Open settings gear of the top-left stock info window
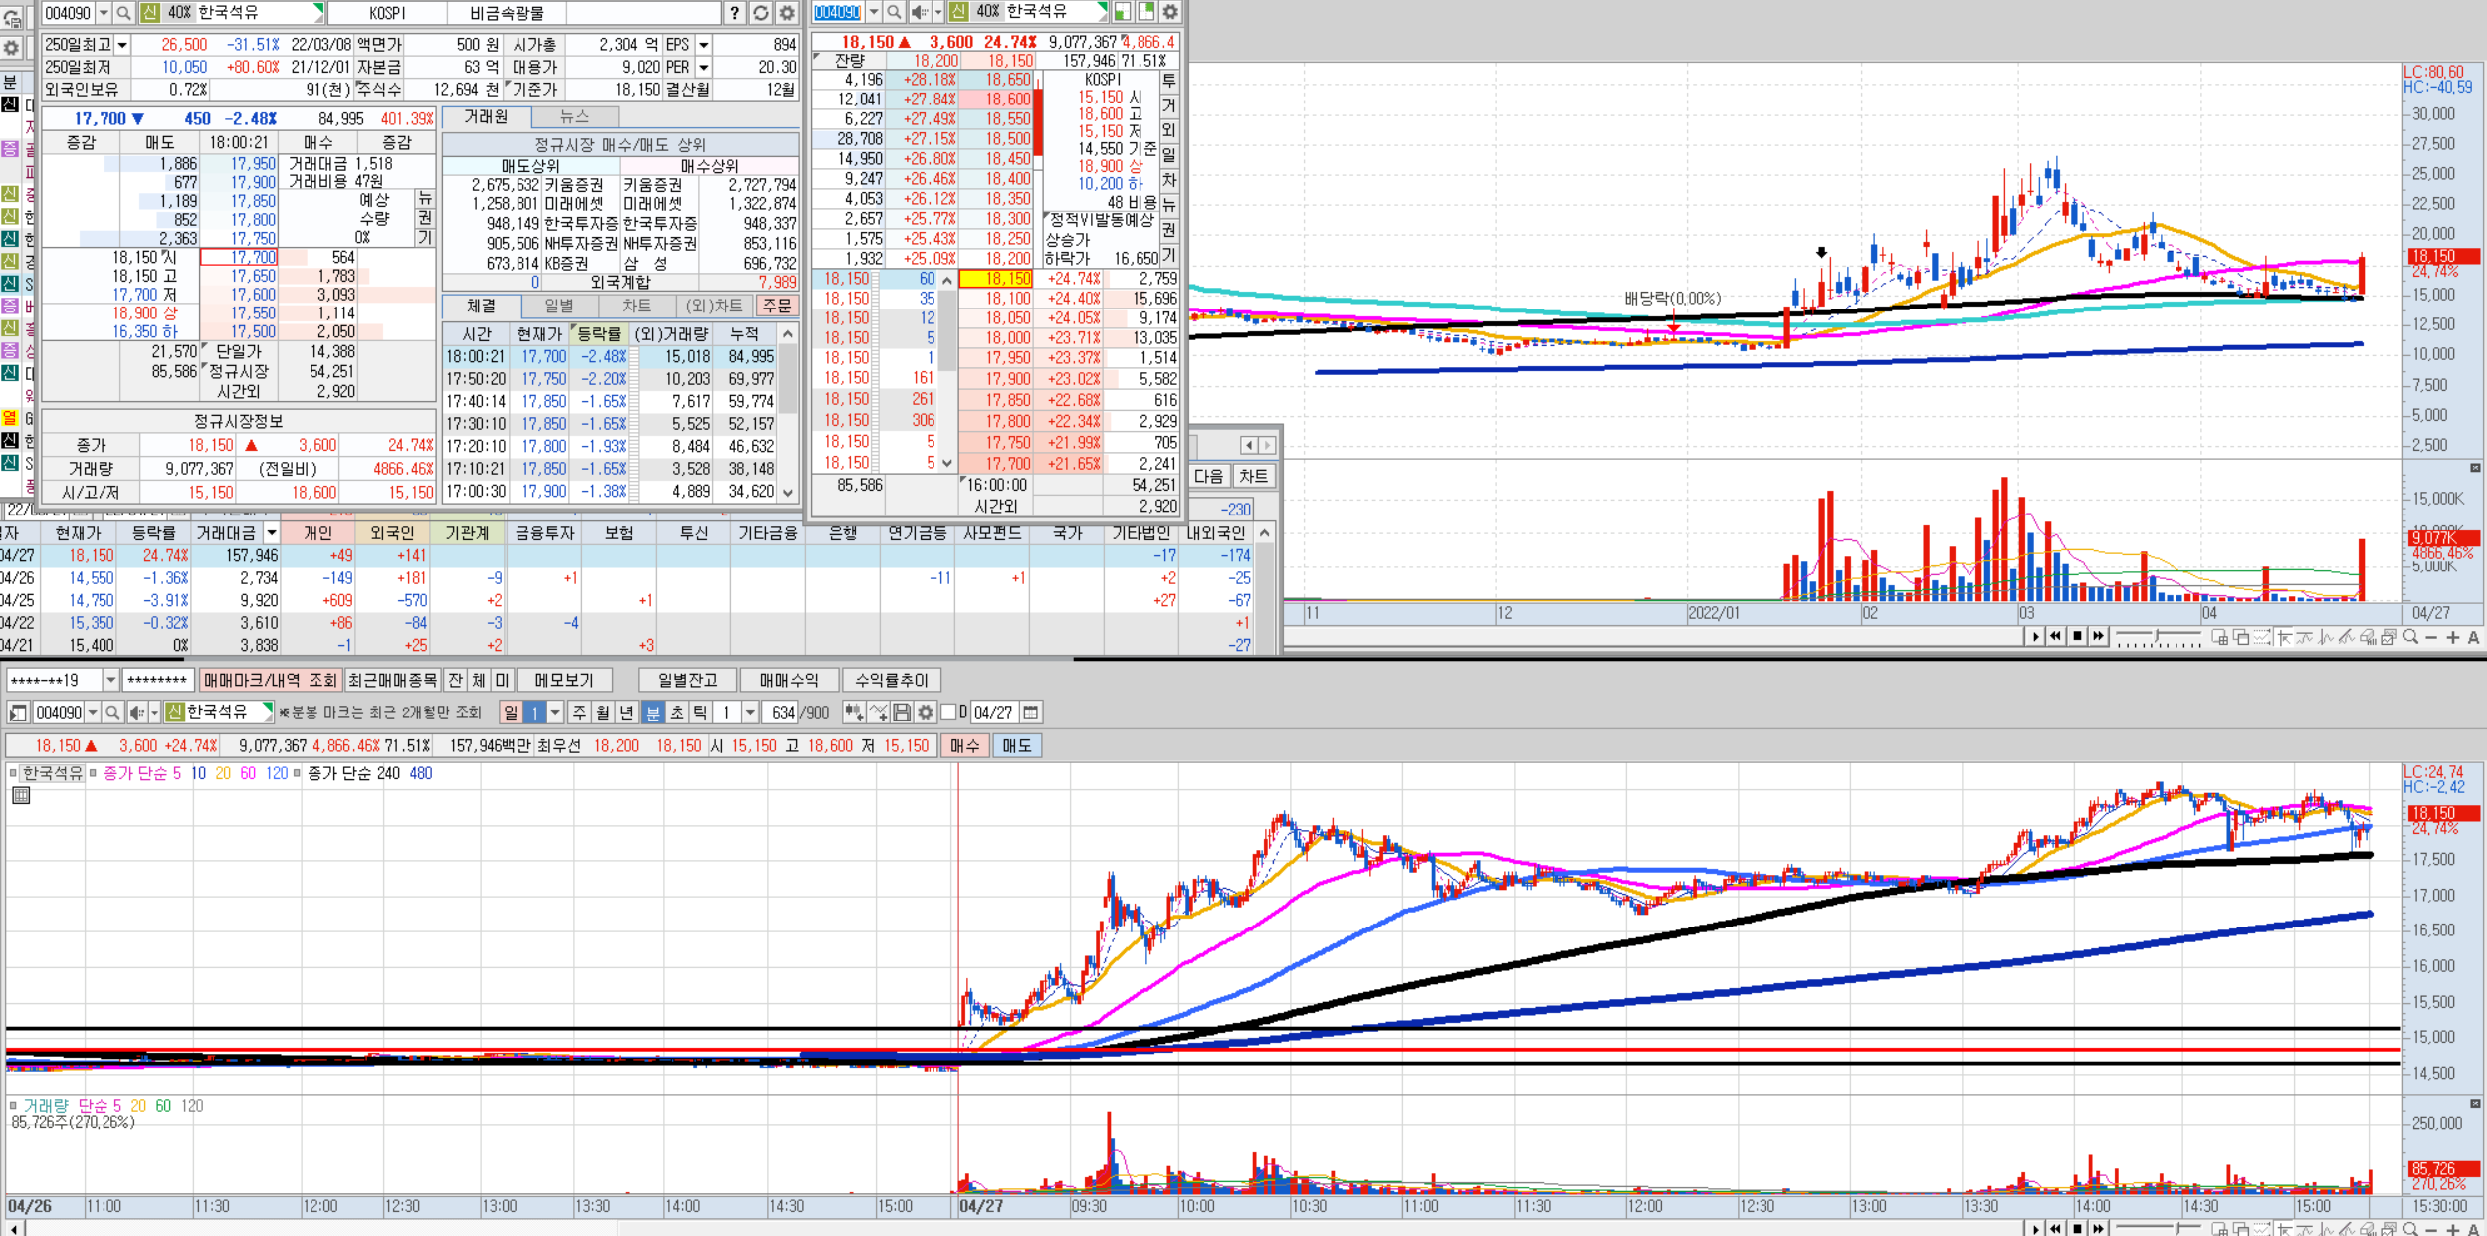The height and width of the screenshot is (1236, 2487). pos(787,13)
